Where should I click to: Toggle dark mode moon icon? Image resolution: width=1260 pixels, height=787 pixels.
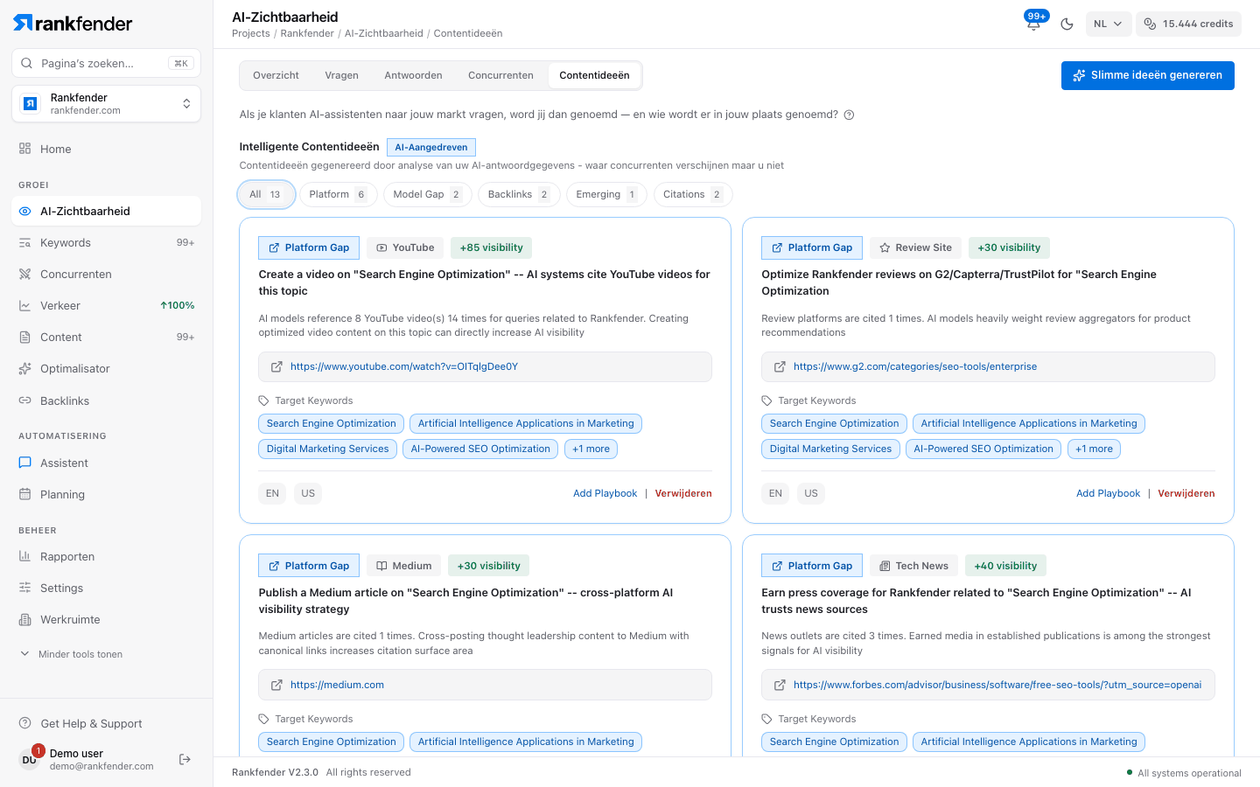[1067, 24]
